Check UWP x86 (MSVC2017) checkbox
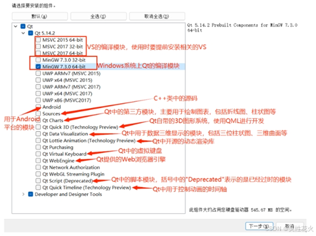 38,100
